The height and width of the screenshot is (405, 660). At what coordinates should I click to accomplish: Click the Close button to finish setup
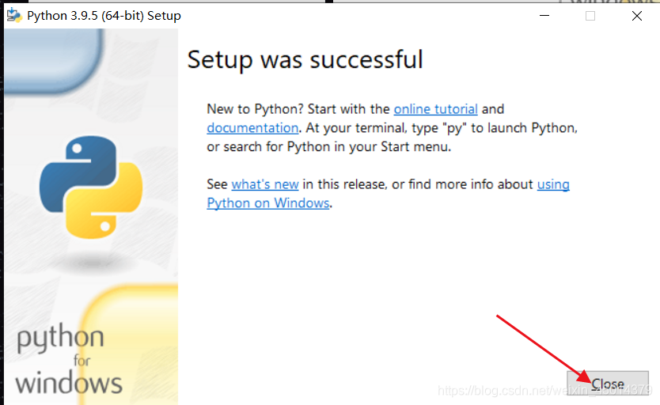click(x=608, y=383)
